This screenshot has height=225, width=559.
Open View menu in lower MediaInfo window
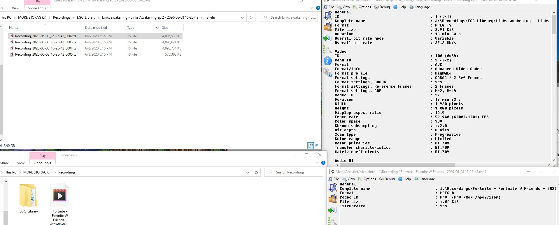coord(348,179)
